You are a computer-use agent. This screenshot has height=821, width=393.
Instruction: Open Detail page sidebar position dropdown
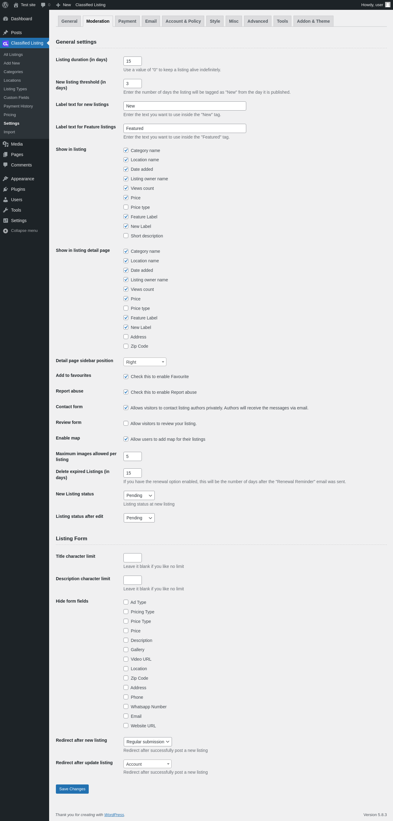click(x=145, y=362)
